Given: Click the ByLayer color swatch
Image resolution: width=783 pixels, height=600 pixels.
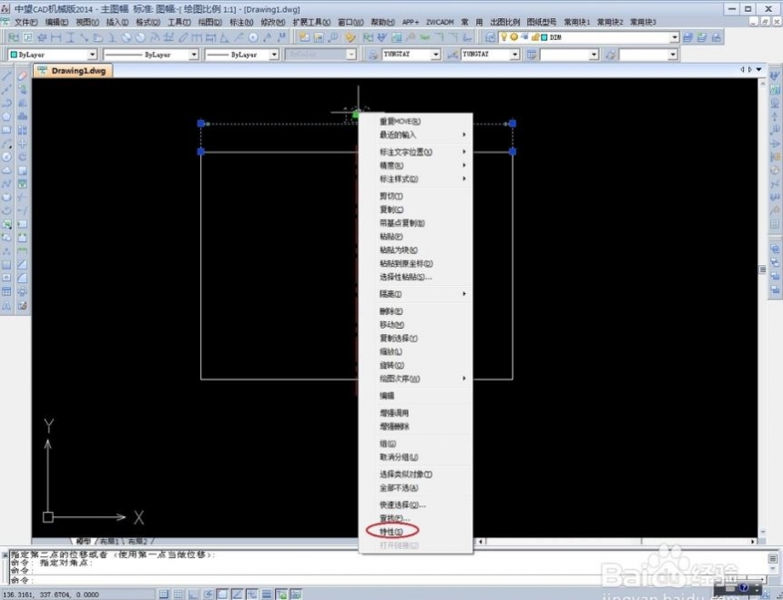Looking at the screenshot, I should pyautogui.click(x=14, y=55).
